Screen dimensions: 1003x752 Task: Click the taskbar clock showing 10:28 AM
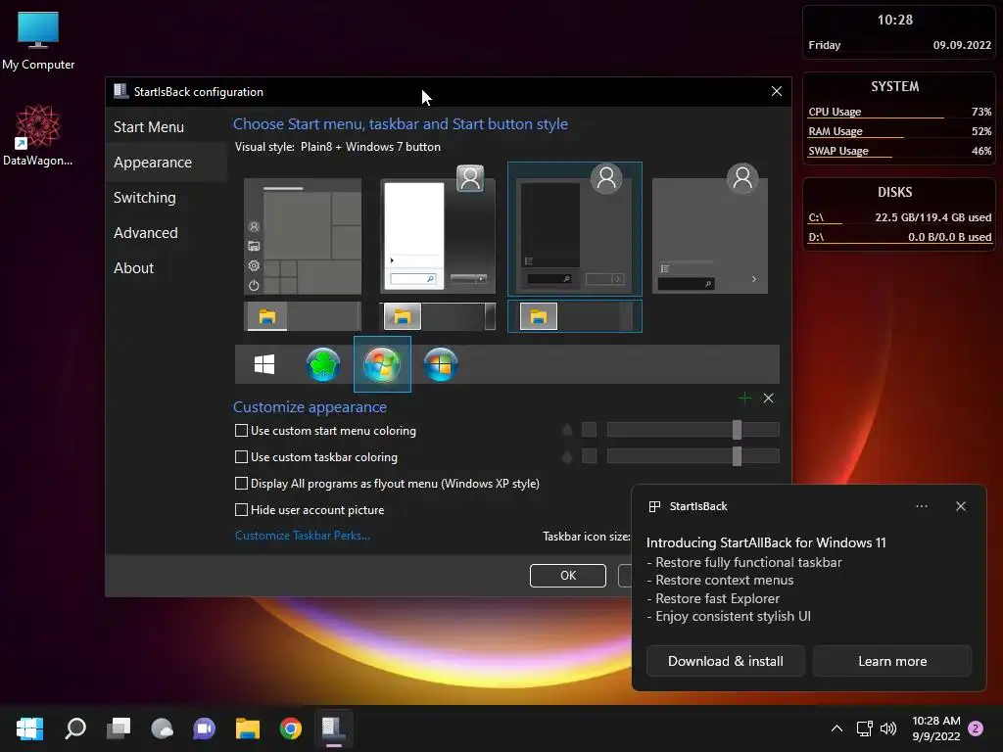(x=935, y=728)
